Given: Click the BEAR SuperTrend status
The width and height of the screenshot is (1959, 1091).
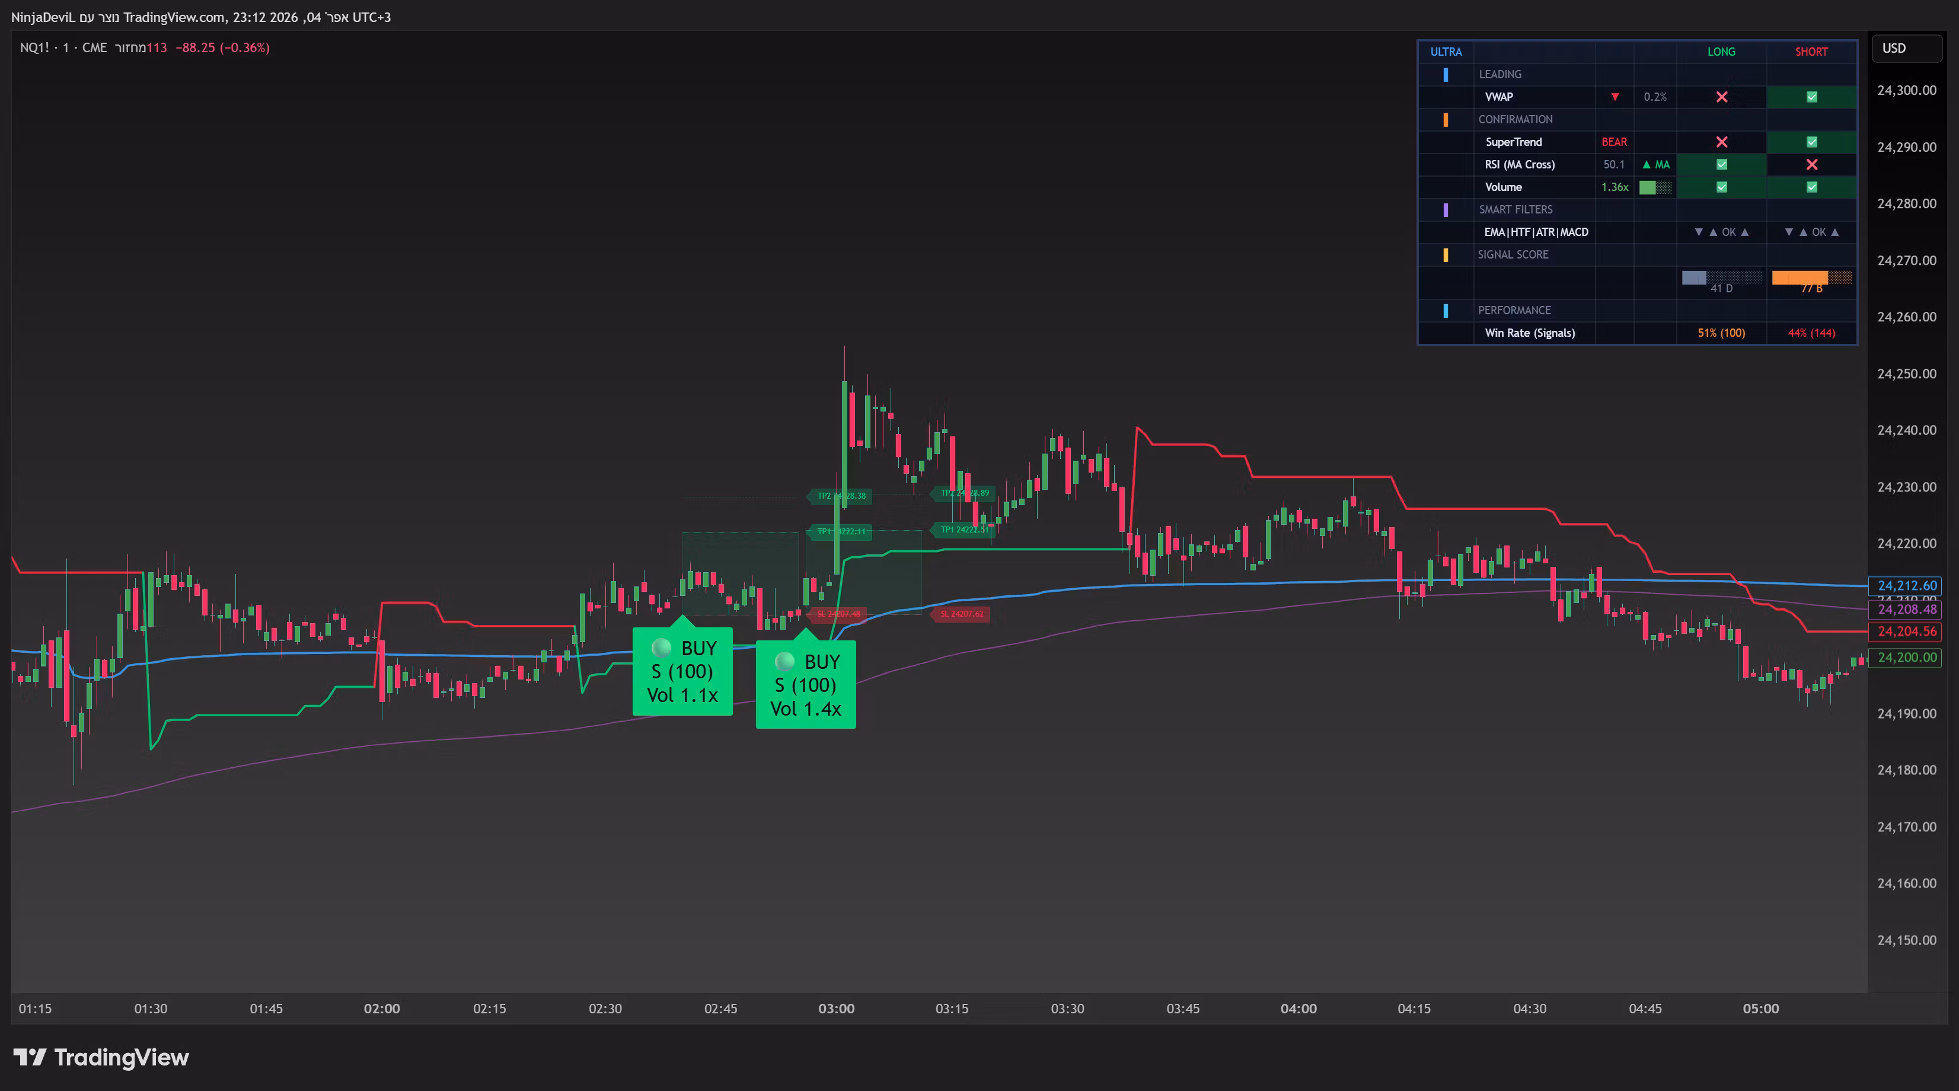Looking at the screenshot, I should (x=1614, y=142).
